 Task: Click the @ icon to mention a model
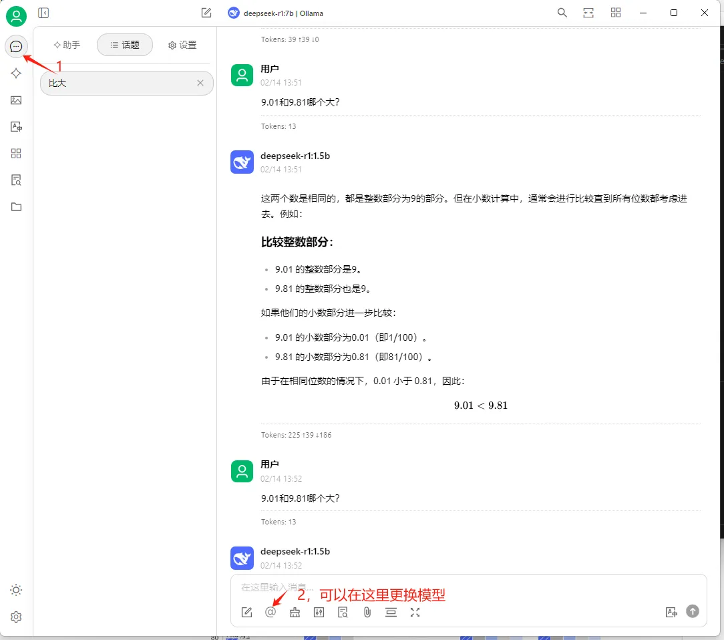coord(270,611)
